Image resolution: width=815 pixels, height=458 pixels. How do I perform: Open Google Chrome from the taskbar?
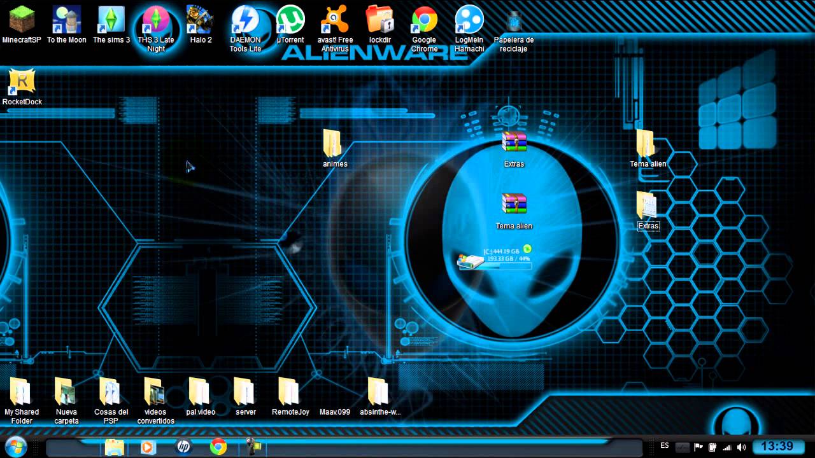pos(218,447)
